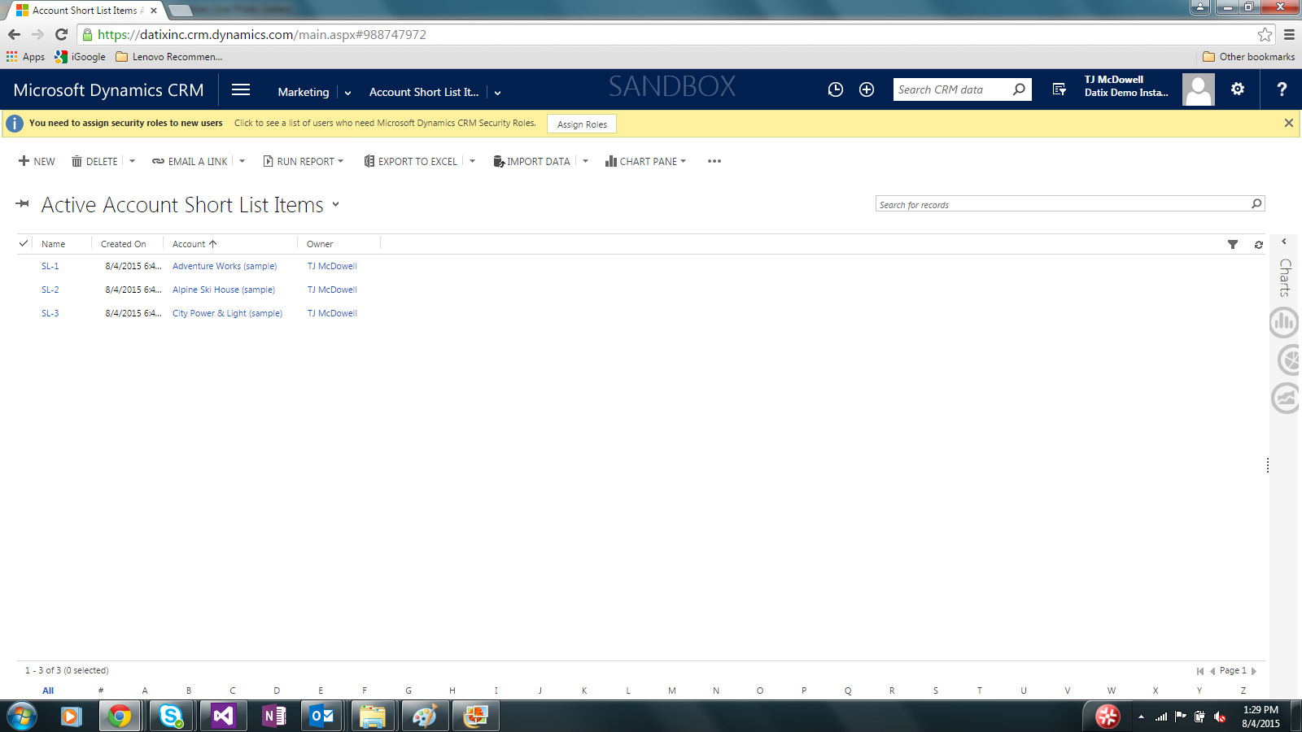
Task: Sort by Created On column header
Action: (124, 244)
